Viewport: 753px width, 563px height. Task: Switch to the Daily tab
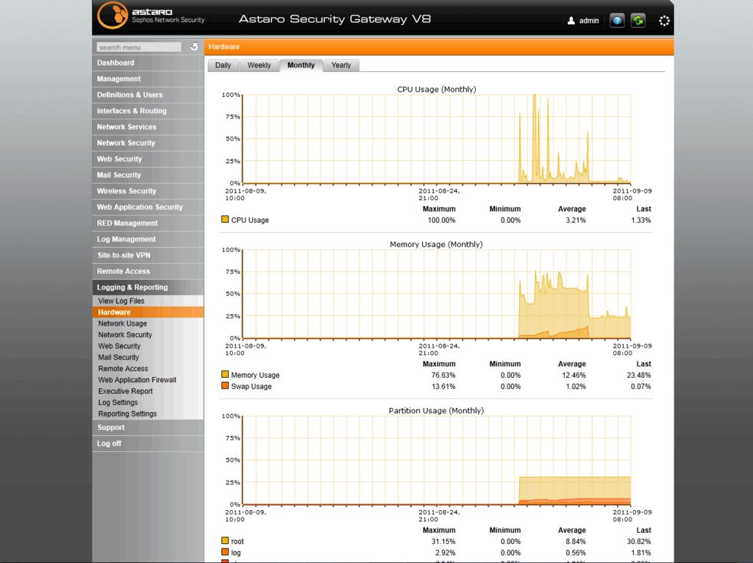[x=223, y=65]
